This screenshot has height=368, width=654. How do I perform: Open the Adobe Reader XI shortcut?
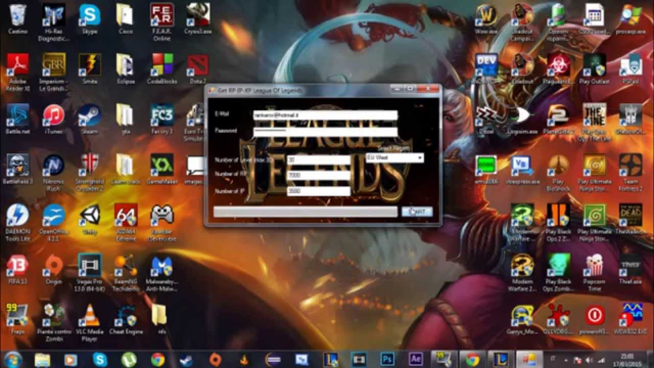(x=18, y=71)
